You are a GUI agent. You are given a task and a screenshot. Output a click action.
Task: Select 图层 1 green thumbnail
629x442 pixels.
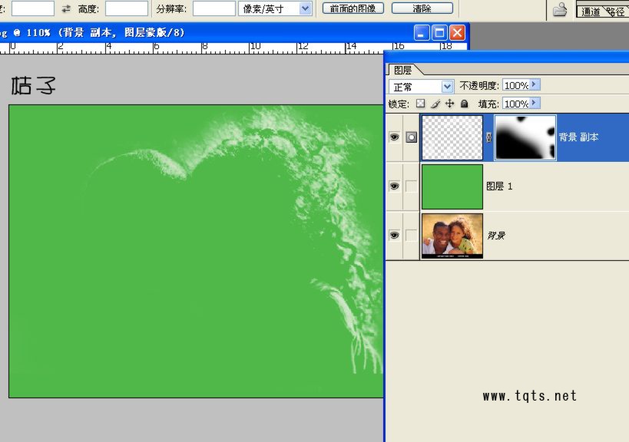pos(452,186)
